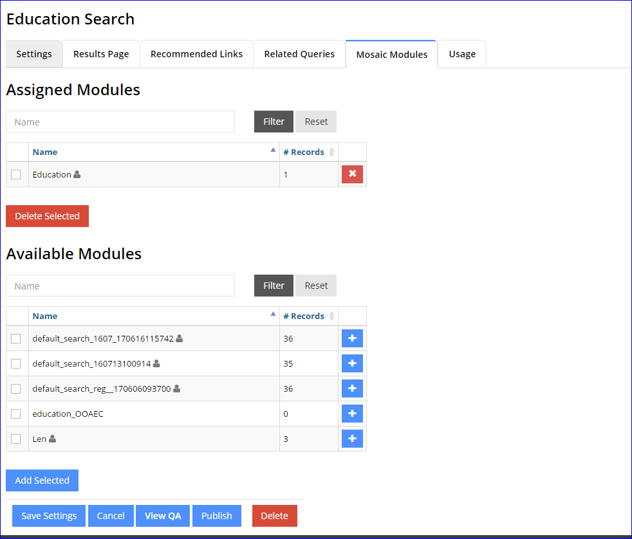Click user icon beside Len module
Viewport: 632px width, 539px height.
tap(53, 439)
